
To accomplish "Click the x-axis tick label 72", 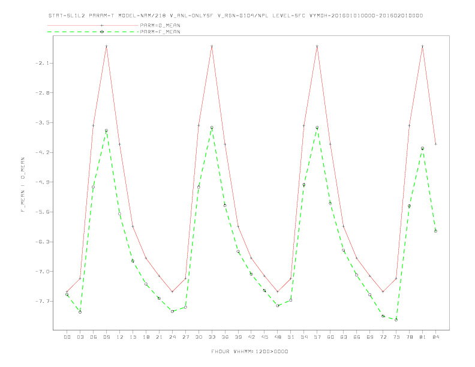I will pos(383,337).
